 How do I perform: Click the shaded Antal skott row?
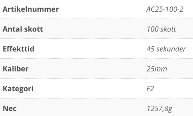tap(96, 29)
